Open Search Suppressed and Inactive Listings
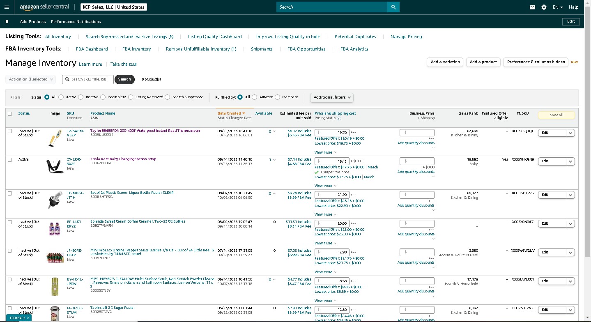The width and height of the screenshot is (591, 322). click(x=130, y=37)
